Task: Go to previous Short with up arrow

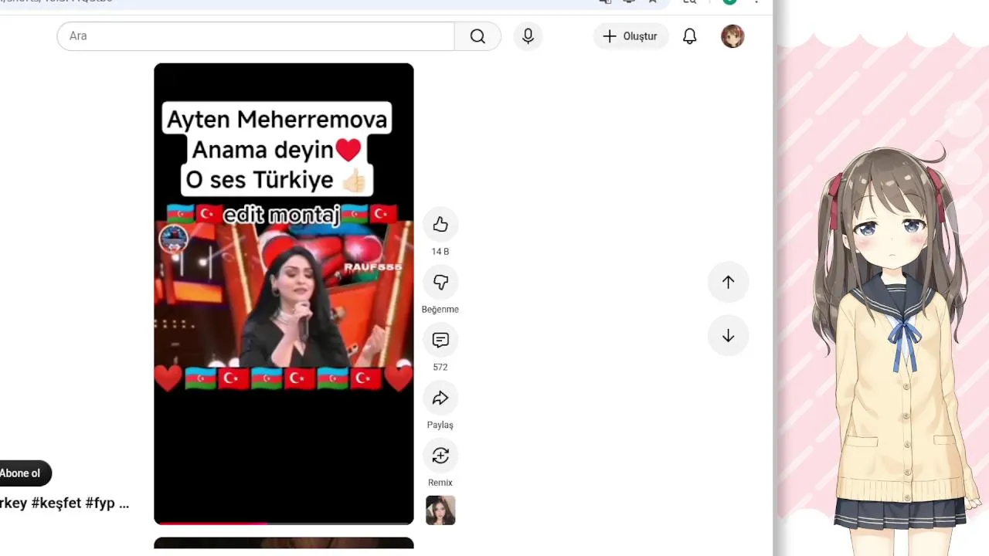Action: click(x=728, y=282)
